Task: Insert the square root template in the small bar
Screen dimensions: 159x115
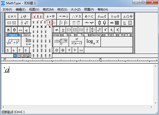Action: (99, 30)
